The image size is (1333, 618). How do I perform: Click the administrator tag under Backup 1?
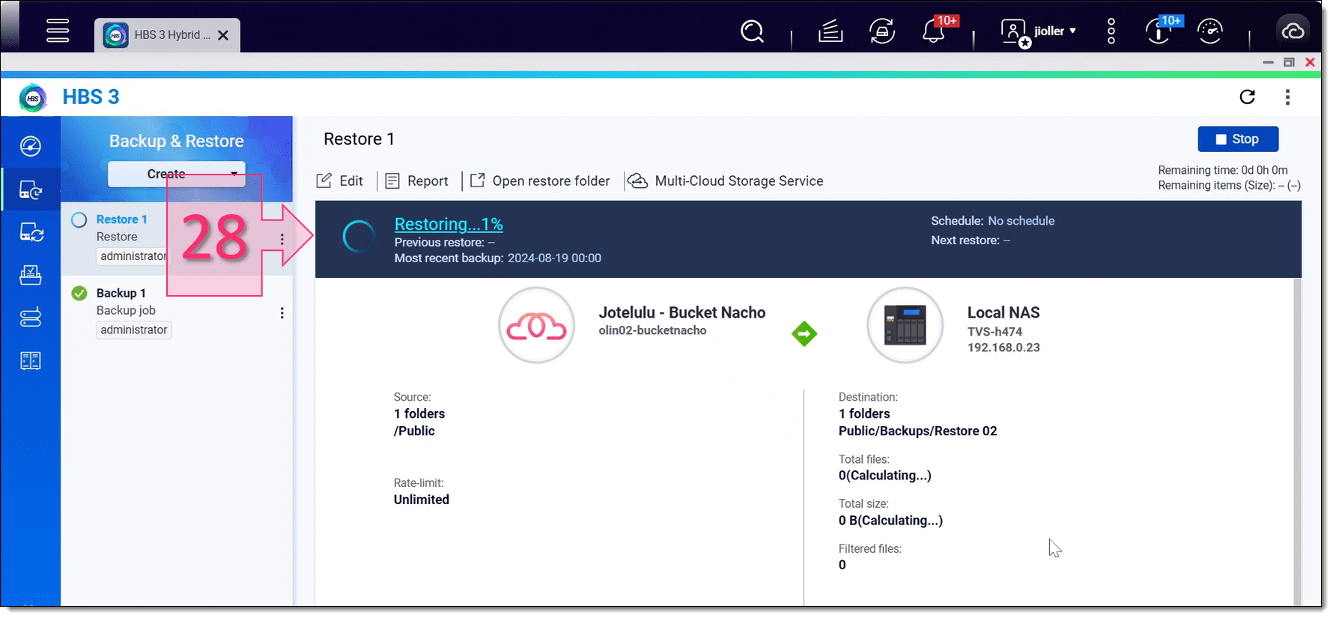pyautogui.click(x=134, y=330)
